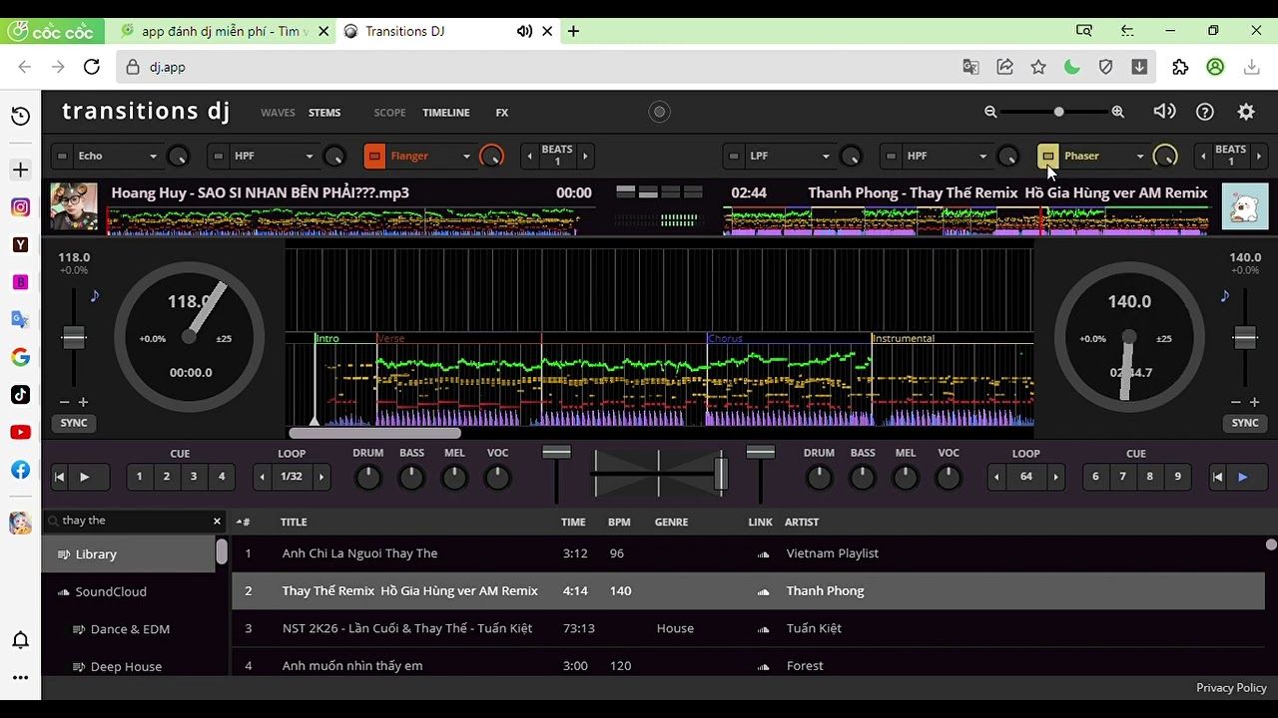Play the left deck

[85, 477]
